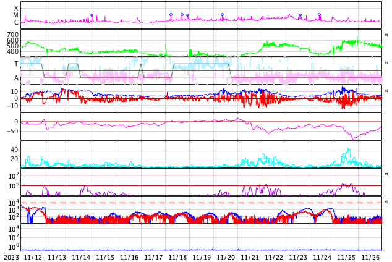
Task: Click the "11/15" date label
Action: coord(105,258)
